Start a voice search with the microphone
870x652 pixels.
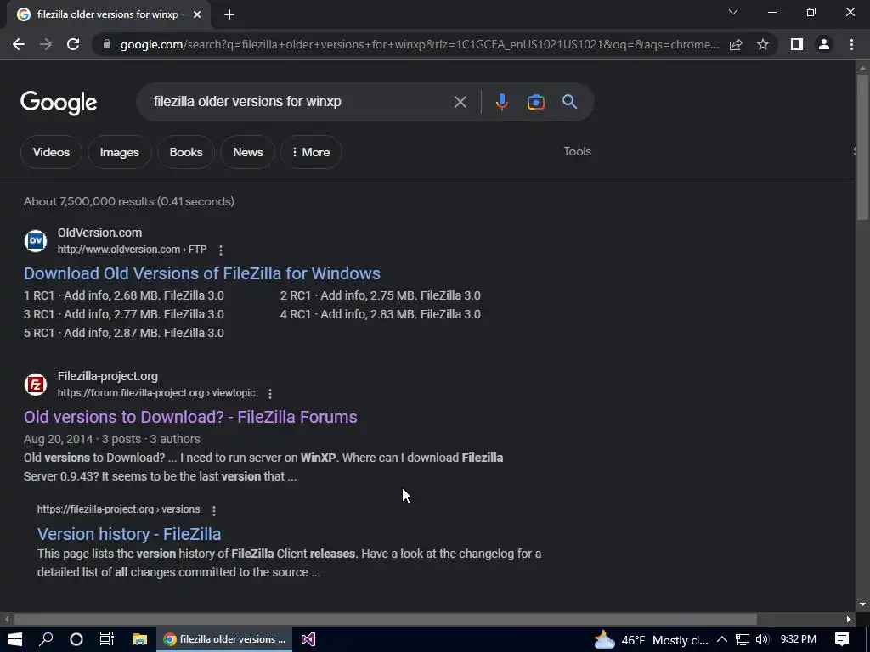click(x=501, y=102)
